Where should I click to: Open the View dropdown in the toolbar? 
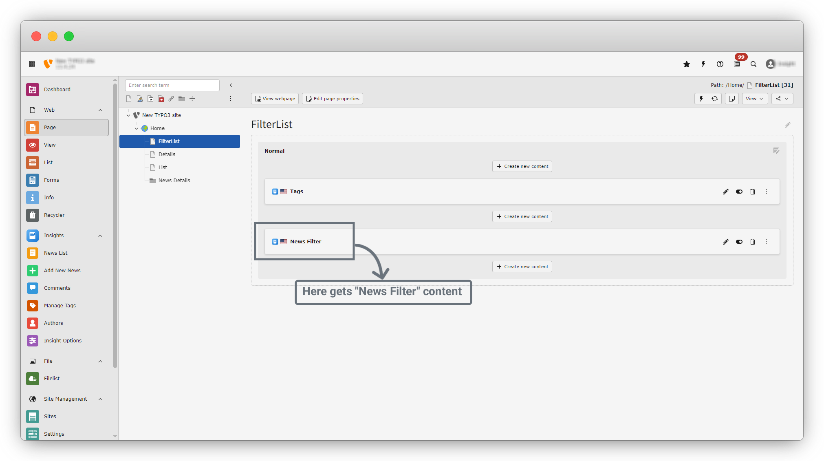pyautogui.click(x=754, y=99)
